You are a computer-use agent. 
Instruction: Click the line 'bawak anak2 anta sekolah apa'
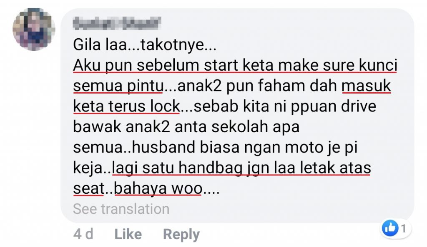186,127
